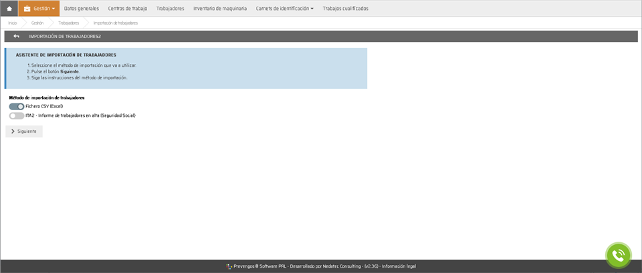Open Datos generales menu item

point(82,8)
